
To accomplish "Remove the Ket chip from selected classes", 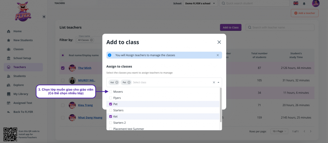I will 117,82.
